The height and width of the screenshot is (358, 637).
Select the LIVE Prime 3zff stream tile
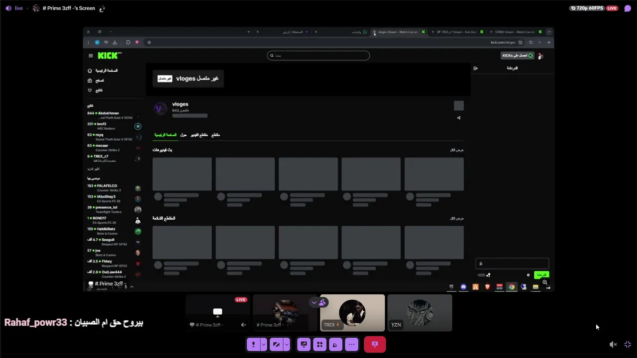[218, 313]
